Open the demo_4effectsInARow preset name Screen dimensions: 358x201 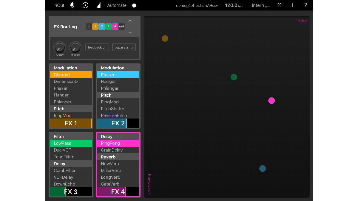[197, 5]
